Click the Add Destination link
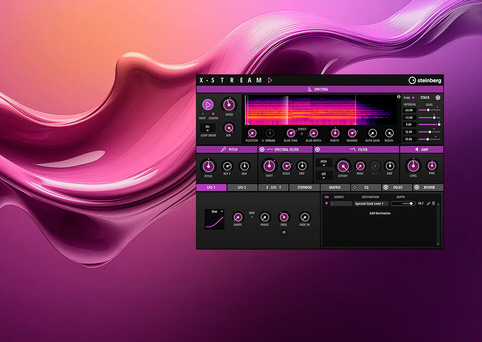The image size is (482, 342). (x=380, y=213)
